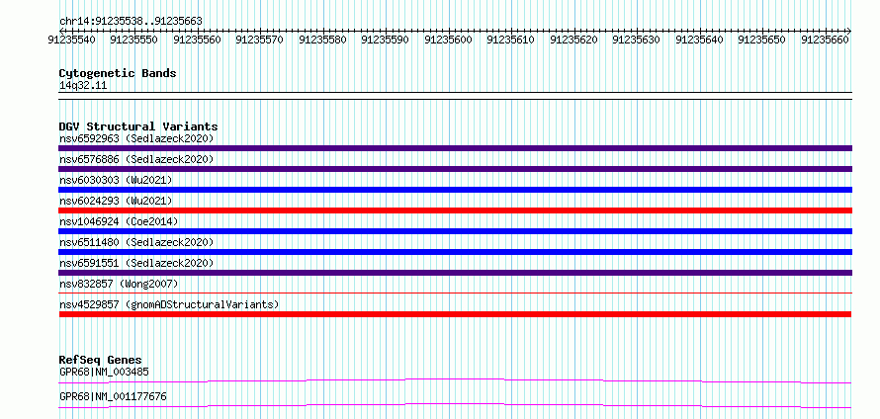This screenshot has width=880, height=419.
Task: Open the DGV Structural Variants track heading
Action: [138, 126]
